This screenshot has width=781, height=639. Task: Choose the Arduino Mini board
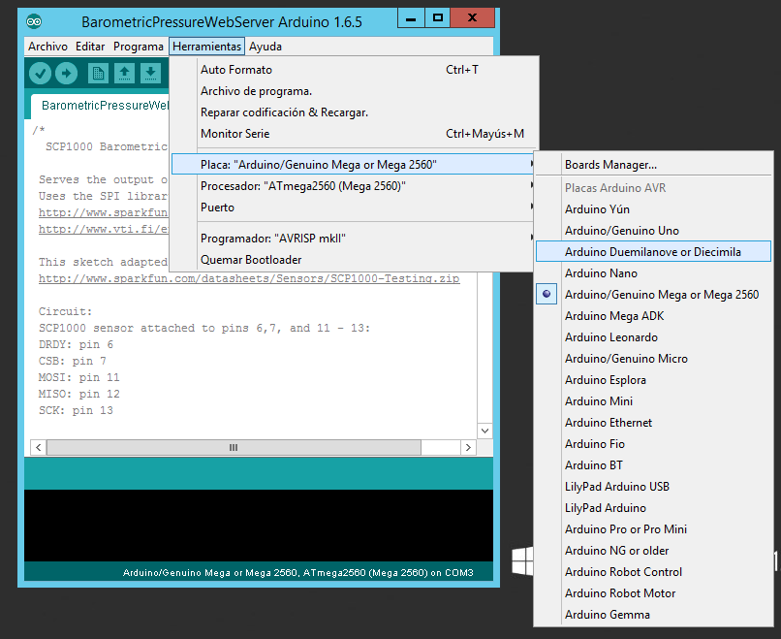tap(653, 401)
